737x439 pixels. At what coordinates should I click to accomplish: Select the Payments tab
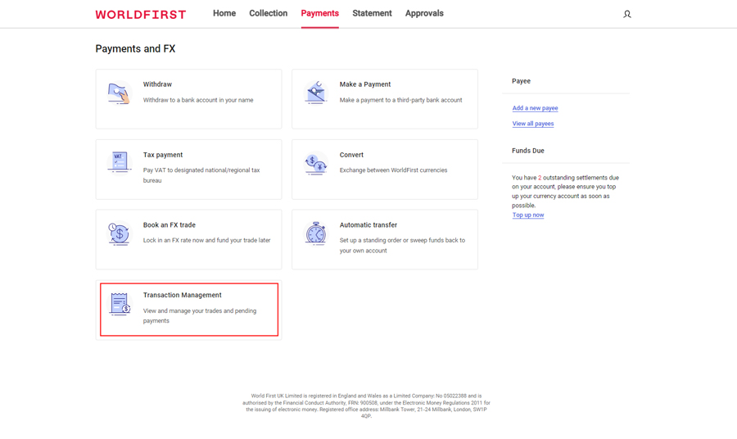click(x=319, y=13)
